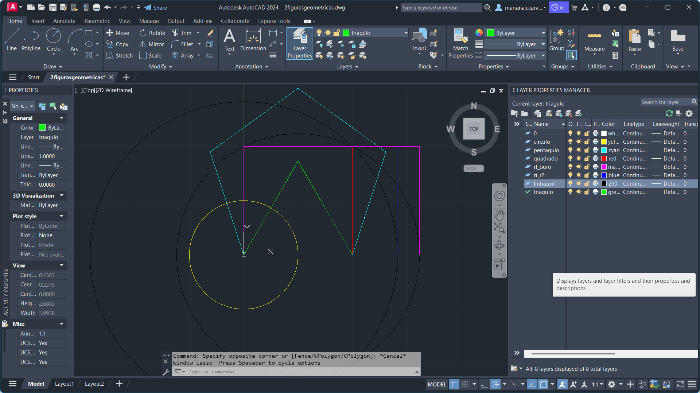Viewport: 700px width, 393px height.
Task: Click the Share button
Action: pyautogui.click(x=156, y=8)
